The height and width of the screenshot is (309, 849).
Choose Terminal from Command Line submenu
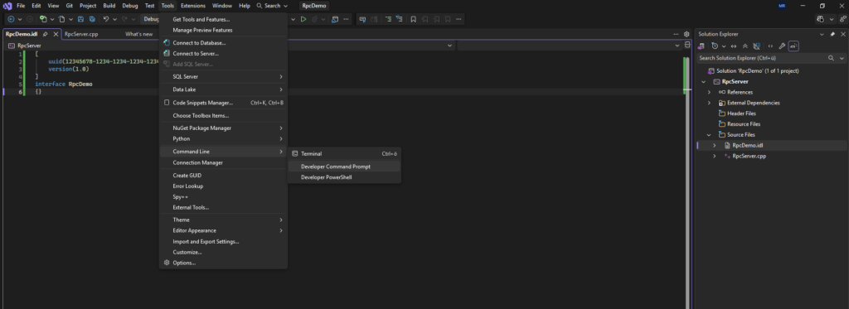click(344, 154)
